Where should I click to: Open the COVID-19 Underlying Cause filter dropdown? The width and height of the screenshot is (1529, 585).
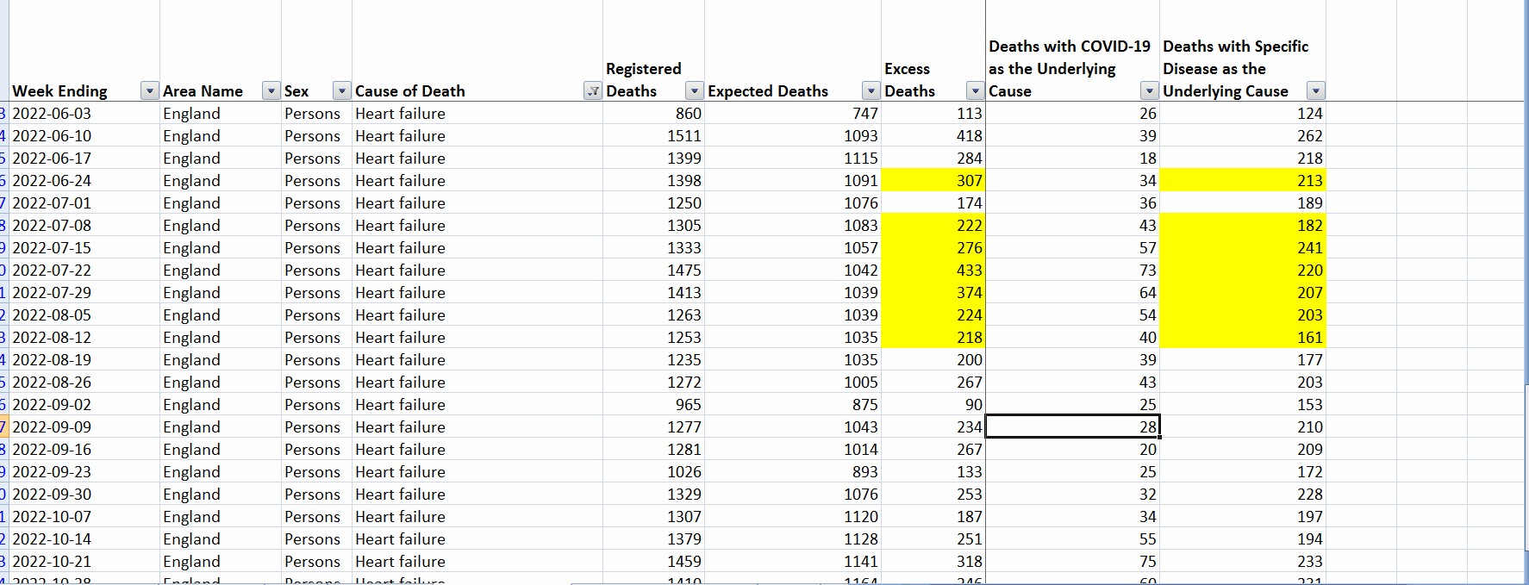pyautogui.click(x=1150, y=90)
